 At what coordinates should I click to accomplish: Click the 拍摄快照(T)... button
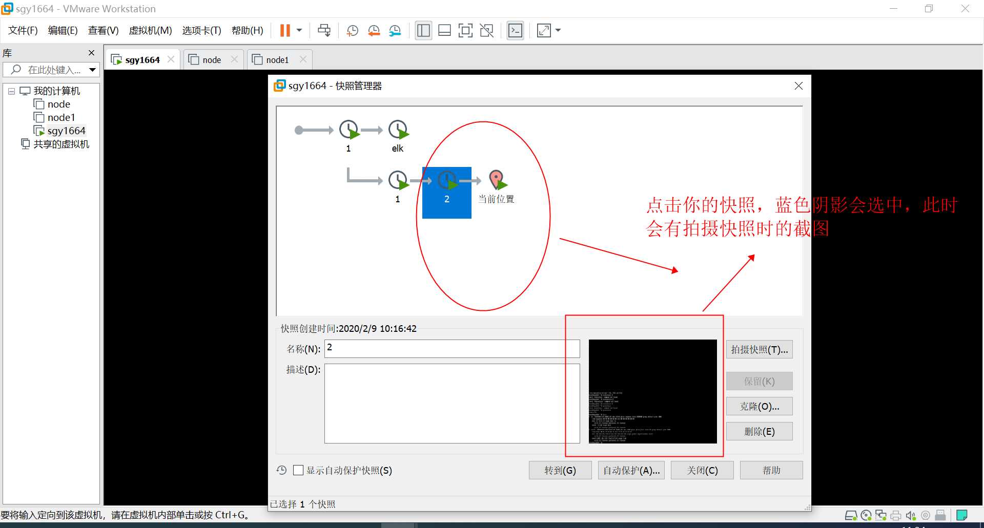click(759, 349)
